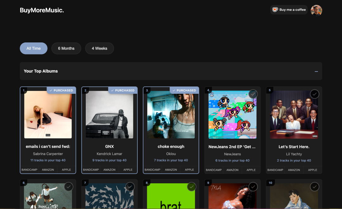Image resolution: width=342 pixels, height=209 pixels.
Task: Select the All Time tab
Action: click(34, 48)
